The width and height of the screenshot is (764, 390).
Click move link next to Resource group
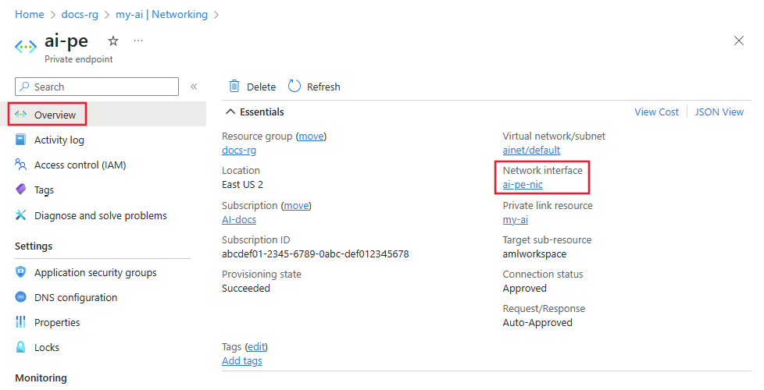[311, 136]
